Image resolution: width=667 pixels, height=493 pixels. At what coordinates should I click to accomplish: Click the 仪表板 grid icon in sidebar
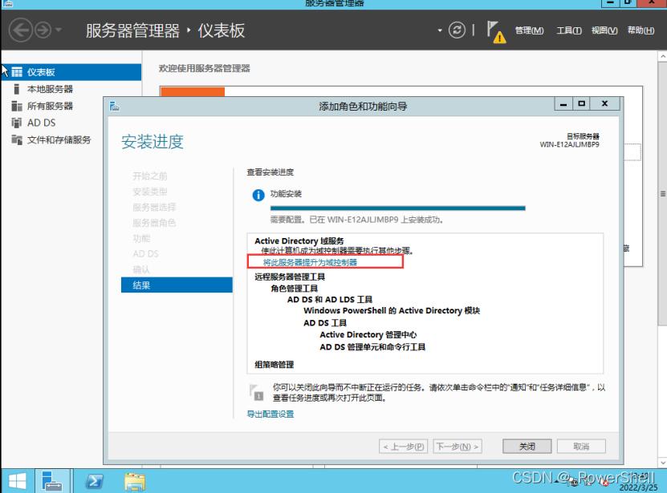click(17, 72)
